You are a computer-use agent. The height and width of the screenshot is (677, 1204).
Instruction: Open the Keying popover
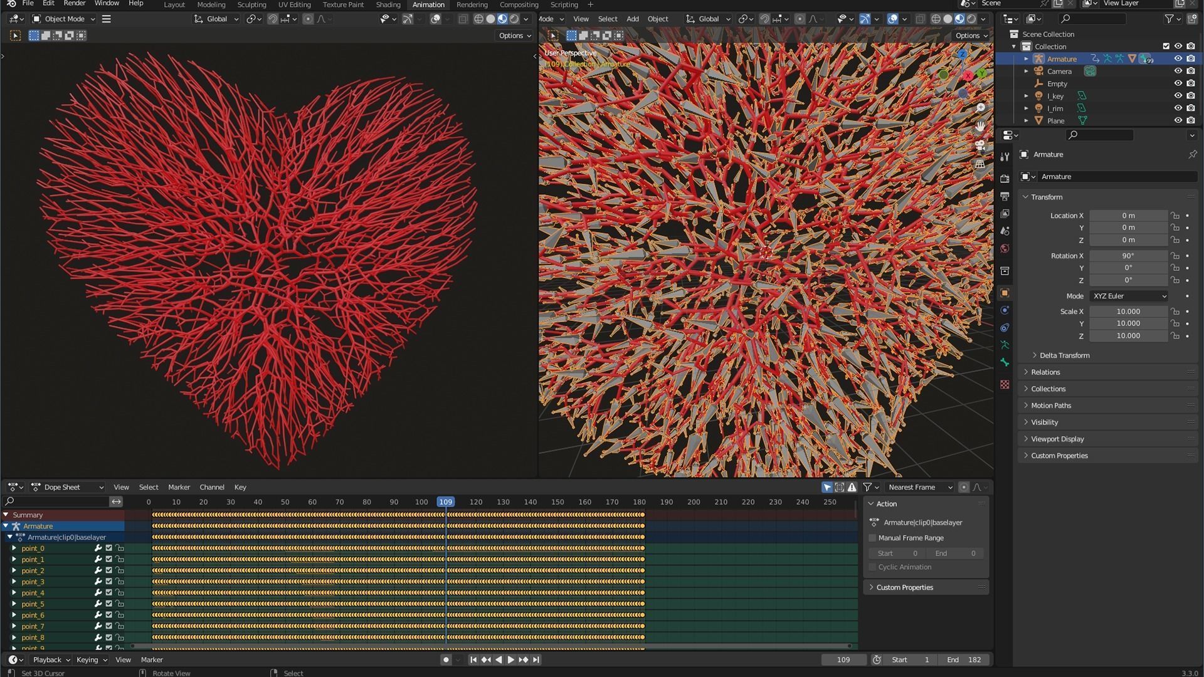91,659
